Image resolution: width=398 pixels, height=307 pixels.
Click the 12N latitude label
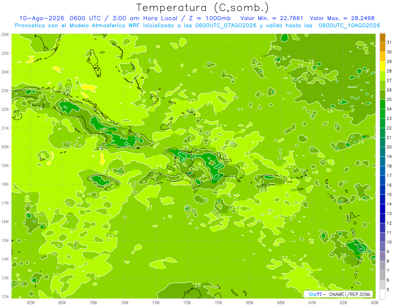(x=5, y=296)
